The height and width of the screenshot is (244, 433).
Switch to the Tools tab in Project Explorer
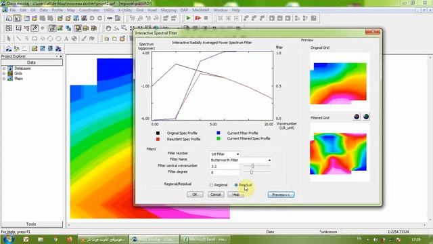31,224
